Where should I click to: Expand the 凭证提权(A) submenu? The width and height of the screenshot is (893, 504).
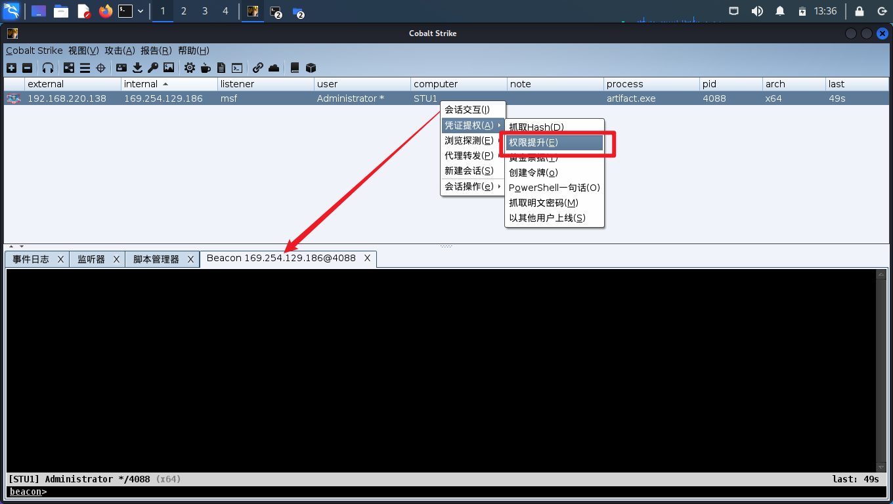(473, 125)
